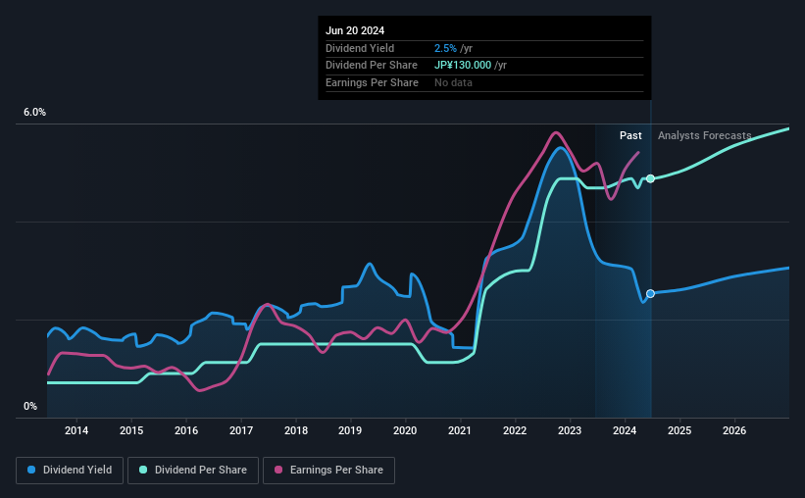Toggle the Dividend Per Share legend button
The height and width of the screenshot is (498, 805).
pyautogui.click(x=193, y=471)
